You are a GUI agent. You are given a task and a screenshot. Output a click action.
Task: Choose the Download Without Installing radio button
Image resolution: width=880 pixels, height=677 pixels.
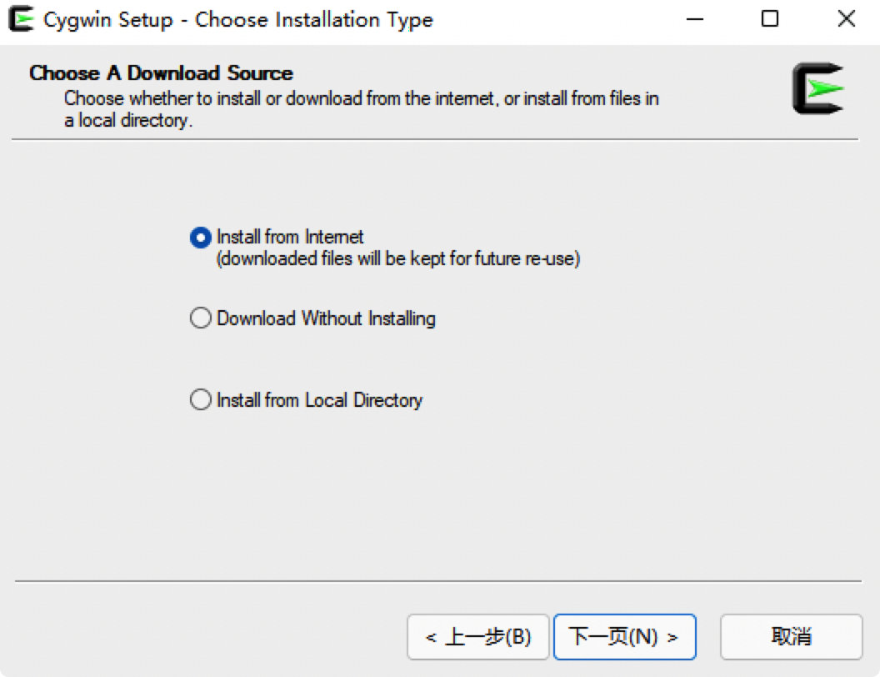click(x=200, y=318)
